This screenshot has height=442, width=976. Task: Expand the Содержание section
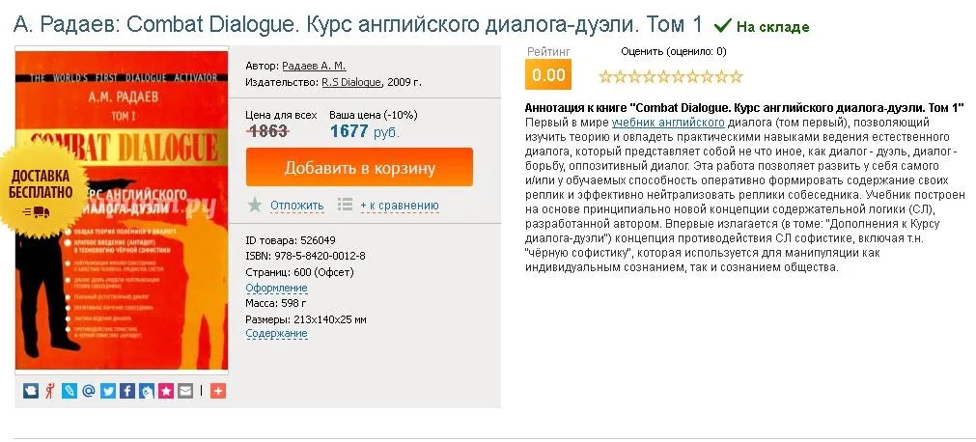coord(276,334)
